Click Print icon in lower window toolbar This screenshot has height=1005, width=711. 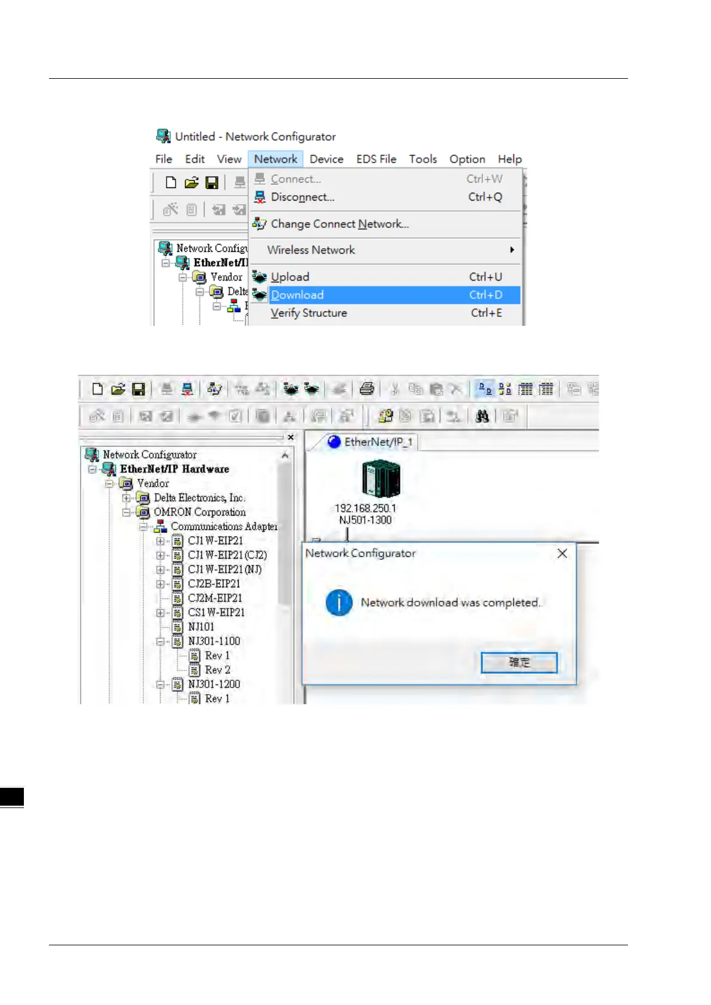pyautogui.click(x=367, y=389)
